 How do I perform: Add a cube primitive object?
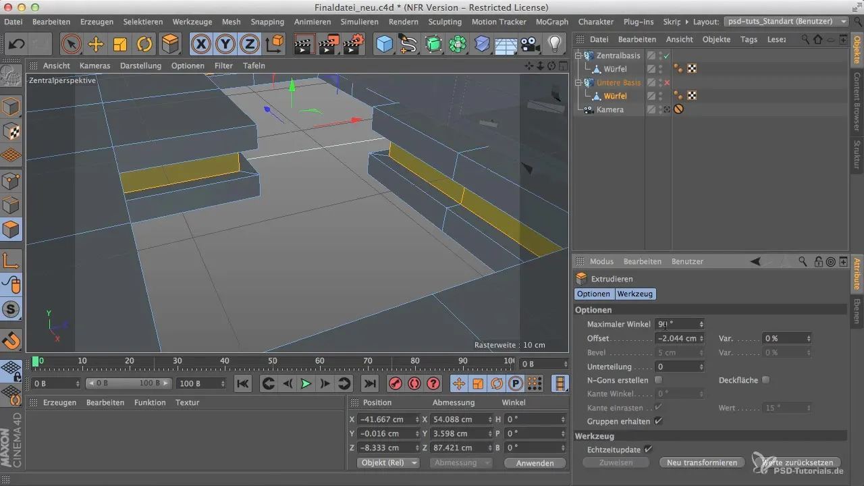[x=384, y=45]
